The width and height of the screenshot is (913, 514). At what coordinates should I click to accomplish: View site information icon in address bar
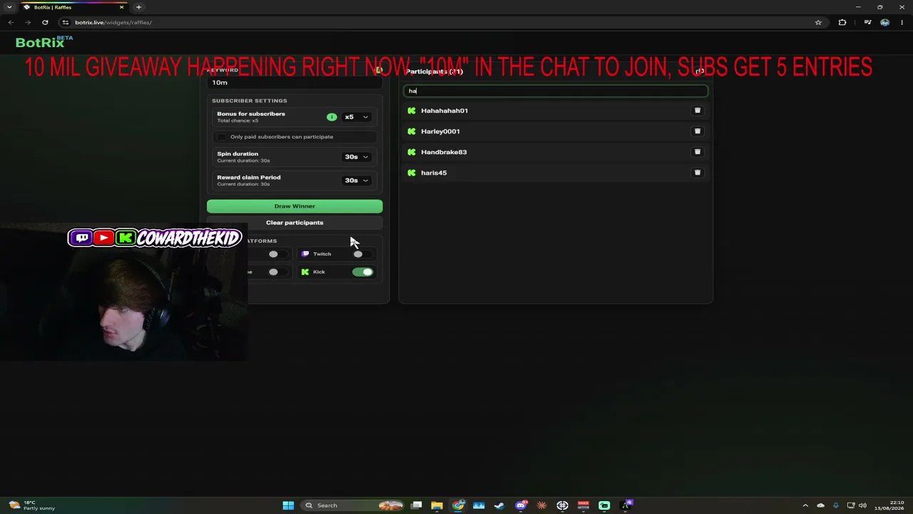66,22
